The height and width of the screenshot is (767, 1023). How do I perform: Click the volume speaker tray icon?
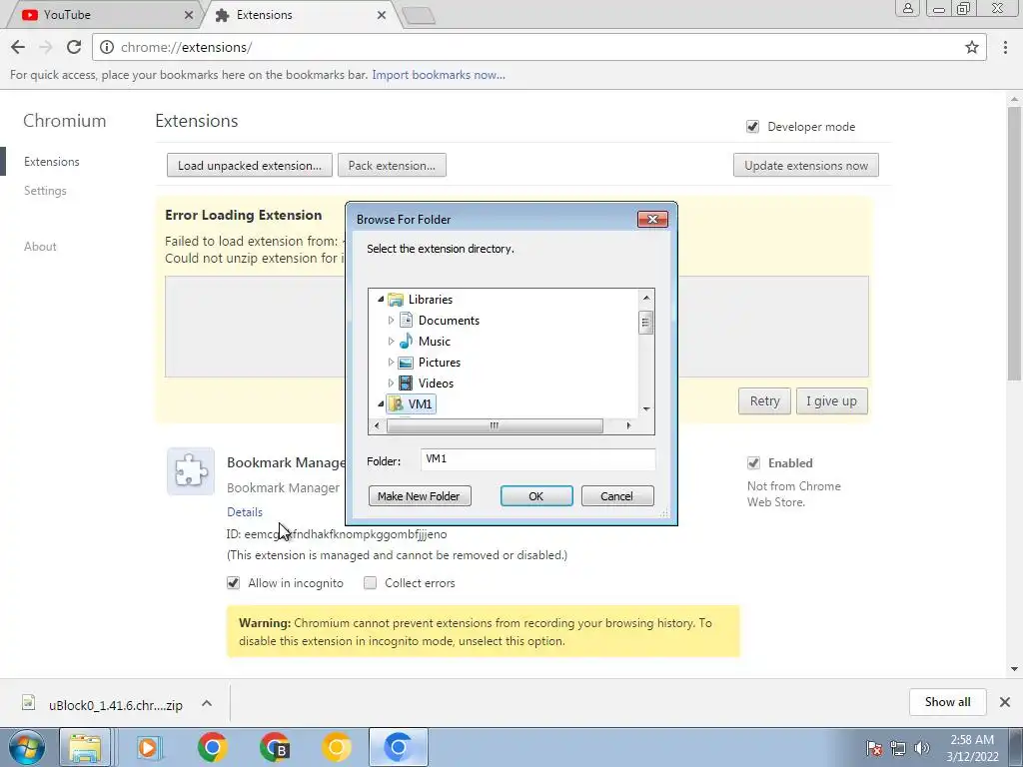click(x=922, y=748)
